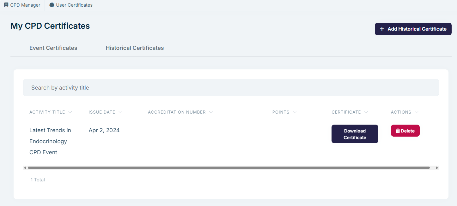Download Certificate for the Endocrinology event

point(355,134)
